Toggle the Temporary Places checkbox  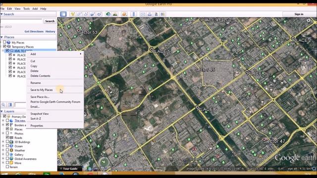click(4, 46)
